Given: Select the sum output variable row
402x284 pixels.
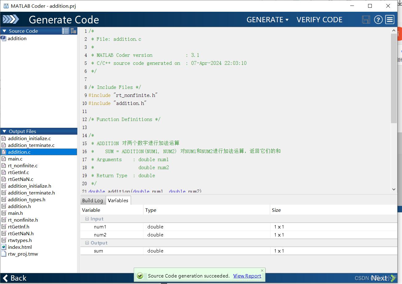Looking at the screenshot, I should click(239, 251).
